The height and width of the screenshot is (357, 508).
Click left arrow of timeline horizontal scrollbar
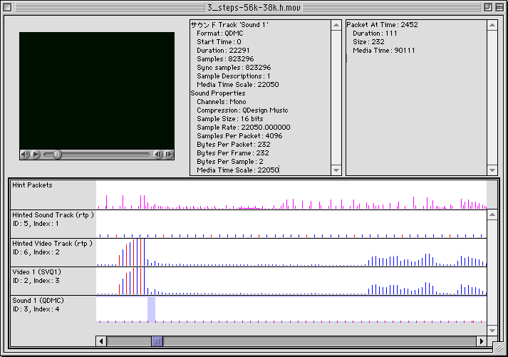click(x=101, y=341)
